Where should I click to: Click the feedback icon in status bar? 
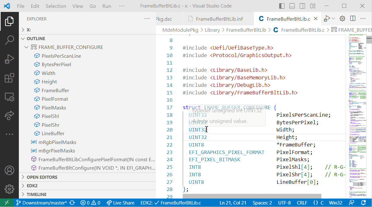352,203
